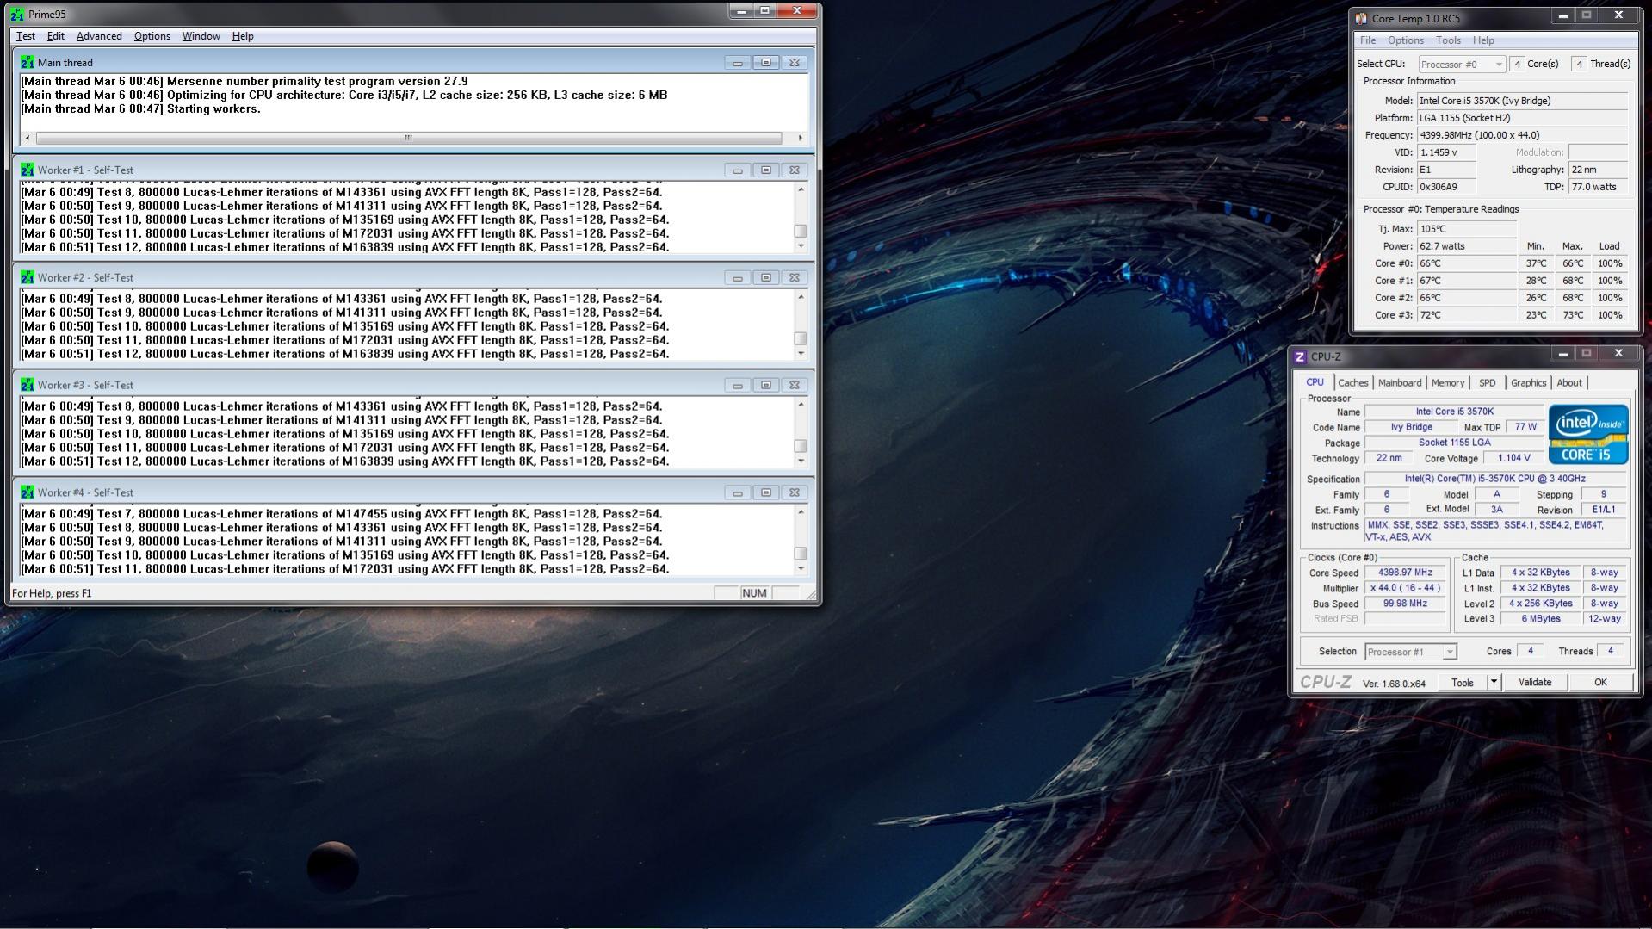1652x929 pixels.
Task: Click the Test 12 M163839 line in Worker #1
Action: tap(344, 247)
